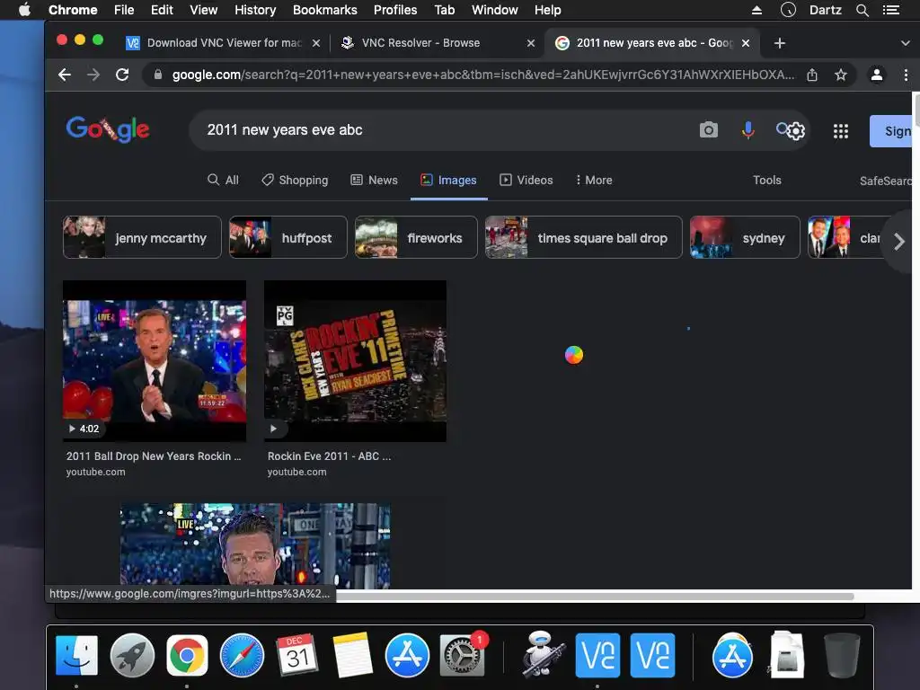
Task: Click the Google logo
Action: click(108, 129)
